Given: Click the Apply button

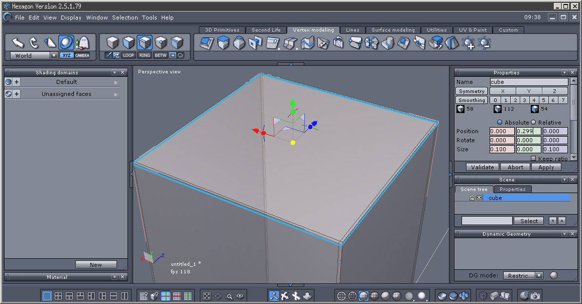Looking at the screenshot, I should pos(546,167).
